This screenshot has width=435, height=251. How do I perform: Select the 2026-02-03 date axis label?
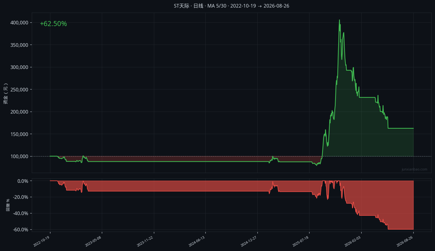pos(353,241)
